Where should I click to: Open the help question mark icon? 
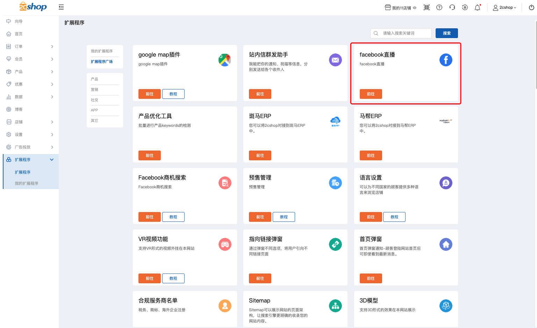tap(439, 7)
